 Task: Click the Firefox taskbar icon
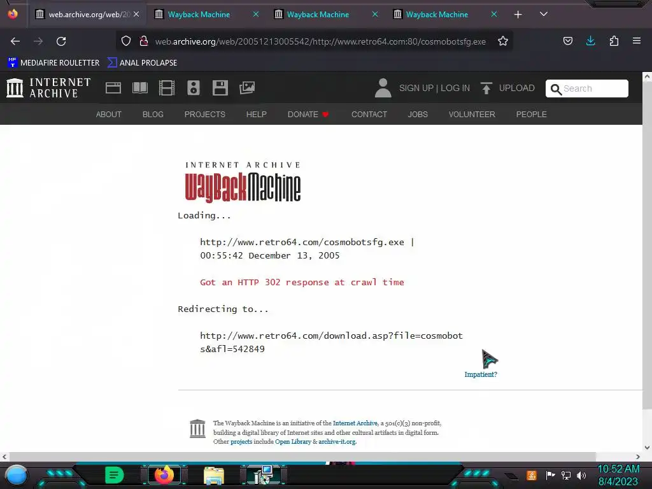(x=164, y=475)
